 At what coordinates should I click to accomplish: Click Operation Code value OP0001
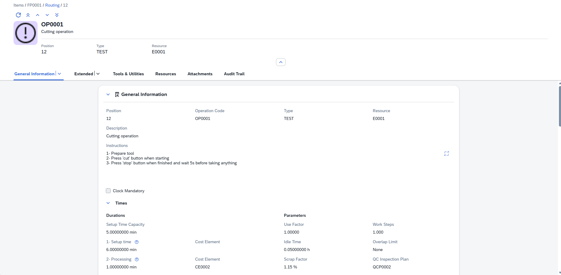tap(203, 118)
